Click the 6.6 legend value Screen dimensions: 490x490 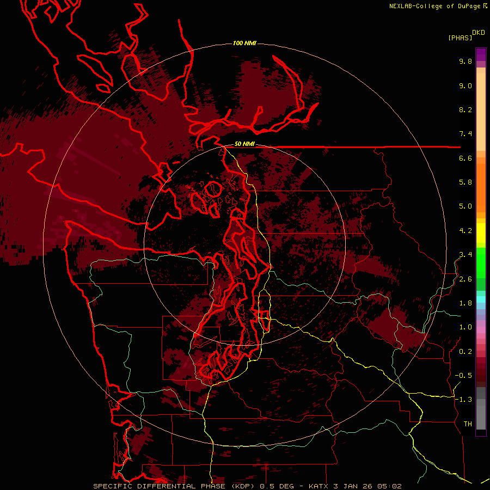pyautogui.click(x=465, y=158)
